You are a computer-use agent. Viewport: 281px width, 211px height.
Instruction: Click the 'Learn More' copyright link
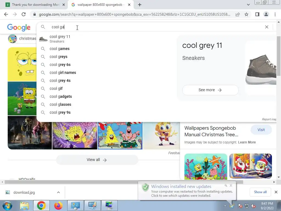[247, 142]
